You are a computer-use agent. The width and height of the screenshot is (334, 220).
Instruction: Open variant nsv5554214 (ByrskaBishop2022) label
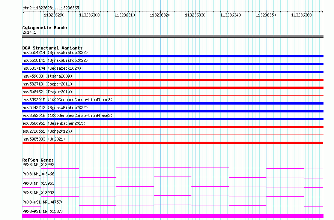tap(55, 52)
